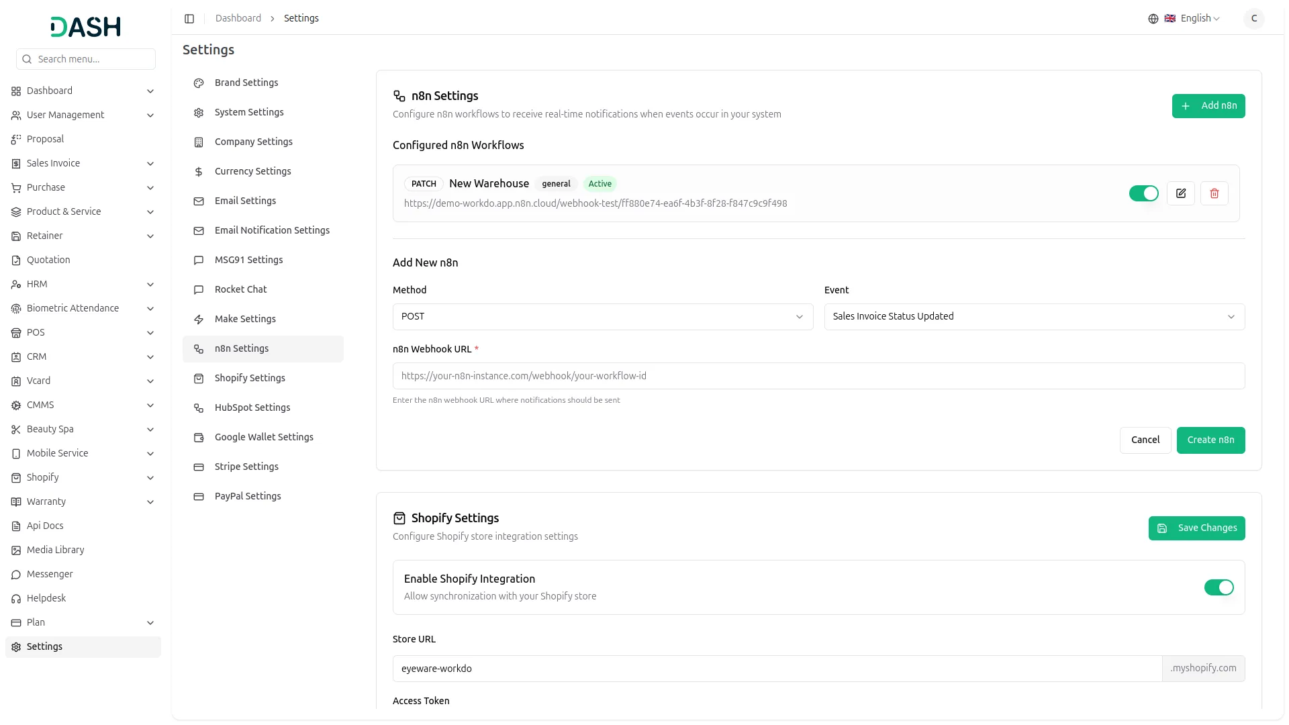The height and width of the screenshot is (725, 1289).
Task: Toggle the sidebar collapse icon
Action: pyautogui.click(x=189, y=19)
